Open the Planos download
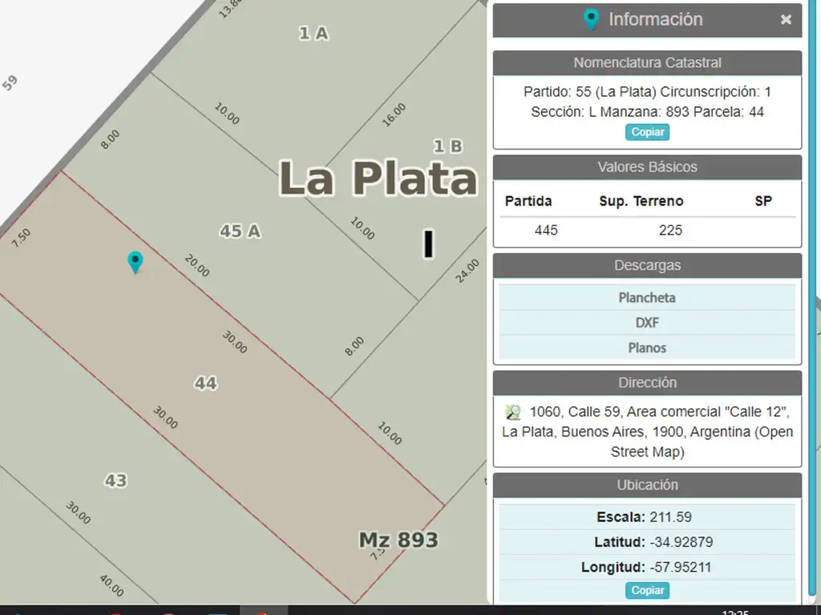821x615 pixels. click(647, 348)
